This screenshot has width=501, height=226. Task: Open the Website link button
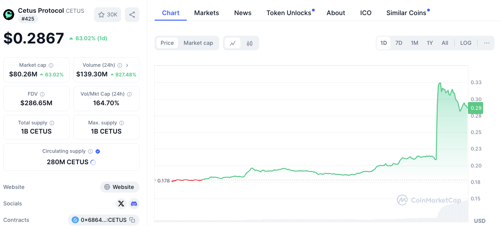(119, 187)
